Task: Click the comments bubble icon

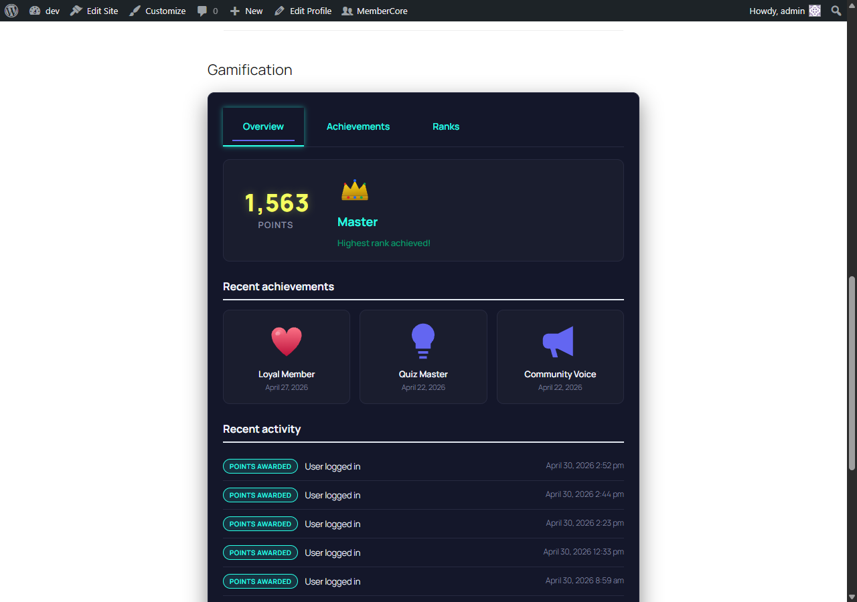Action: pos(202,11)
